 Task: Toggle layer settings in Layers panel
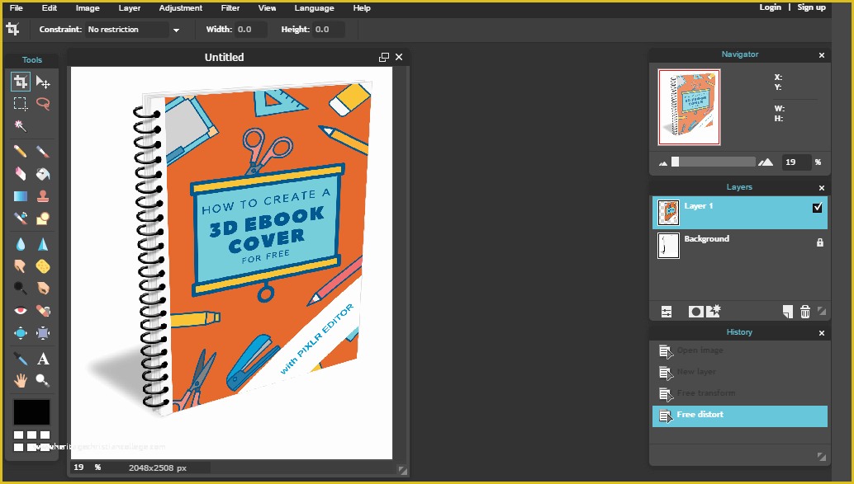[667, 312]
